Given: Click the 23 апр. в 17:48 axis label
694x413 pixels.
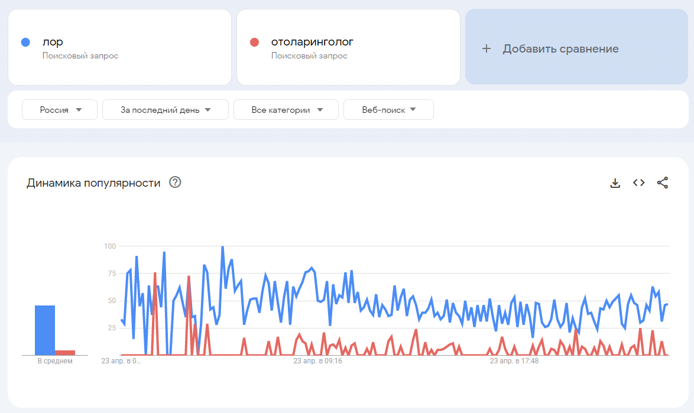Looking at the screenshot, I should 514,361.
